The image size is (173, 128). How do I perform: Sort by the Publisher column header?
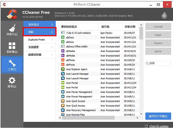(110, 27)
